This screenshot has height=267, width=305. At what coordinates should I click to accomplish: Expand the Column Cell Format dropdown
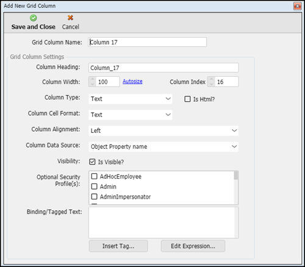[x=131, y=115]
